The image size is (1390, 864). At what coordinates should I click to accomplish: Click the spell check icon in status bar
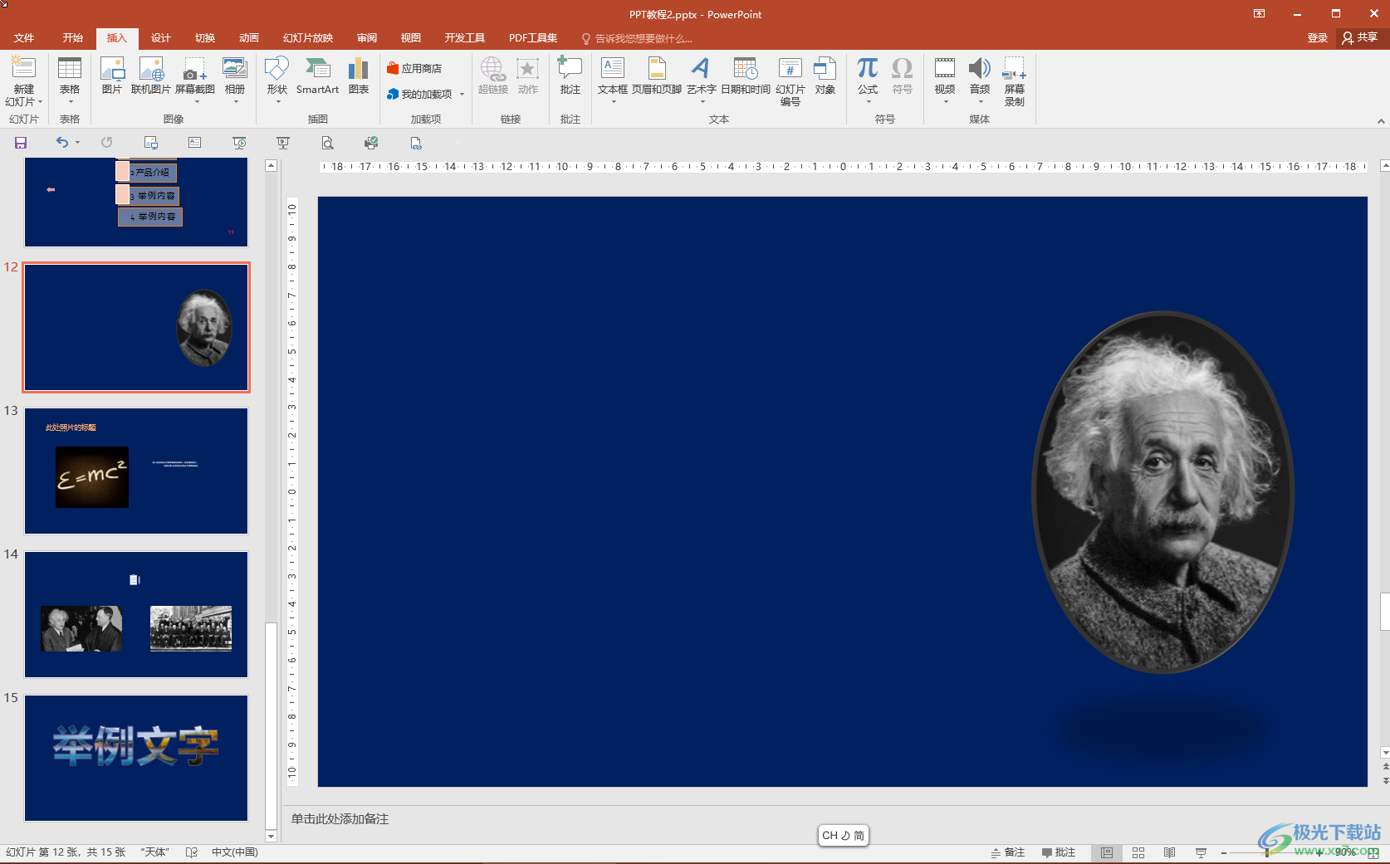192,852
